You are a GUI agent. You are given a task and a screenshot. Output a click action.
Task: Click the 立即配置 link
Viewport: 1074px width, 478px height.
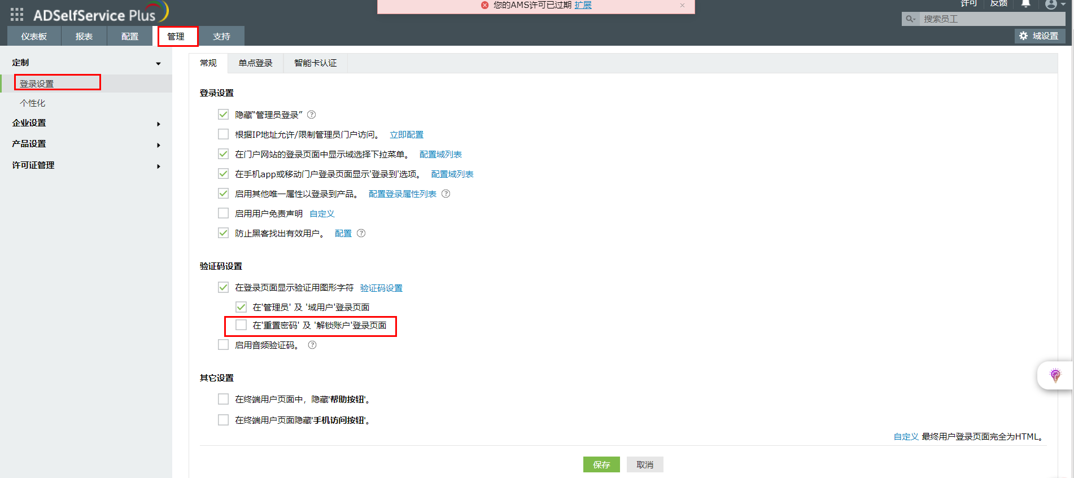407,134
